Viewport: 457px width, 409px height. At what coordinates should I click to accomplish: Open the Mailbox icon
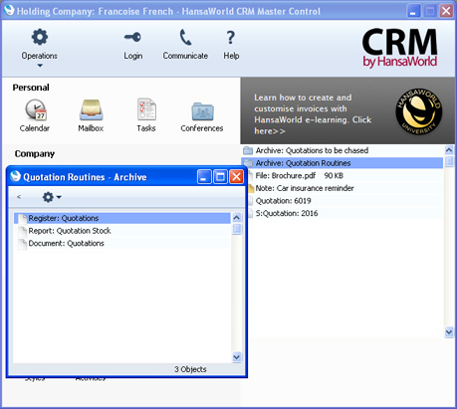(91, 109)
